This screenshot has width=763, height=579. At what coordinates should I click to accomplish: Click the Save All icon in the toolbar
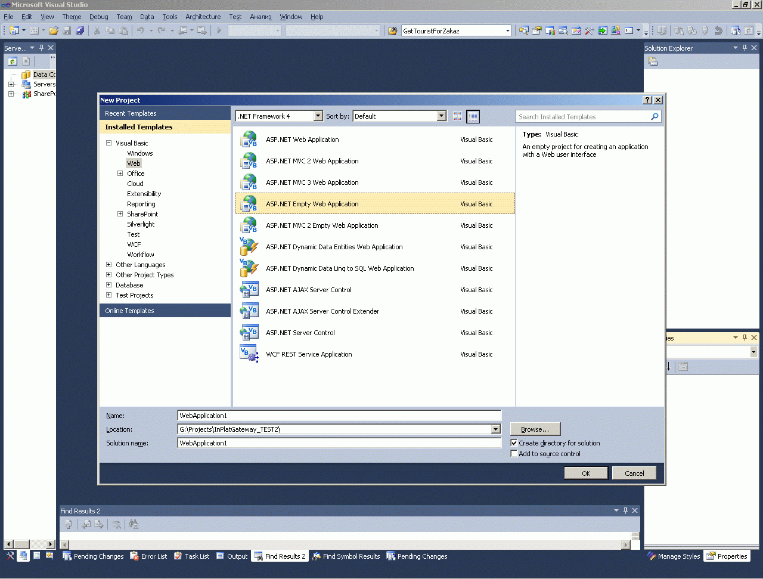pyautogui.click(x=80, y=30)
